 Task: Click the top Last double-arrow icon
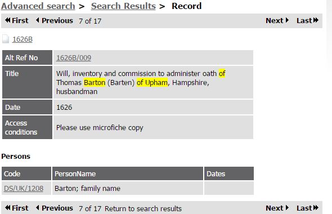point(316,20)
